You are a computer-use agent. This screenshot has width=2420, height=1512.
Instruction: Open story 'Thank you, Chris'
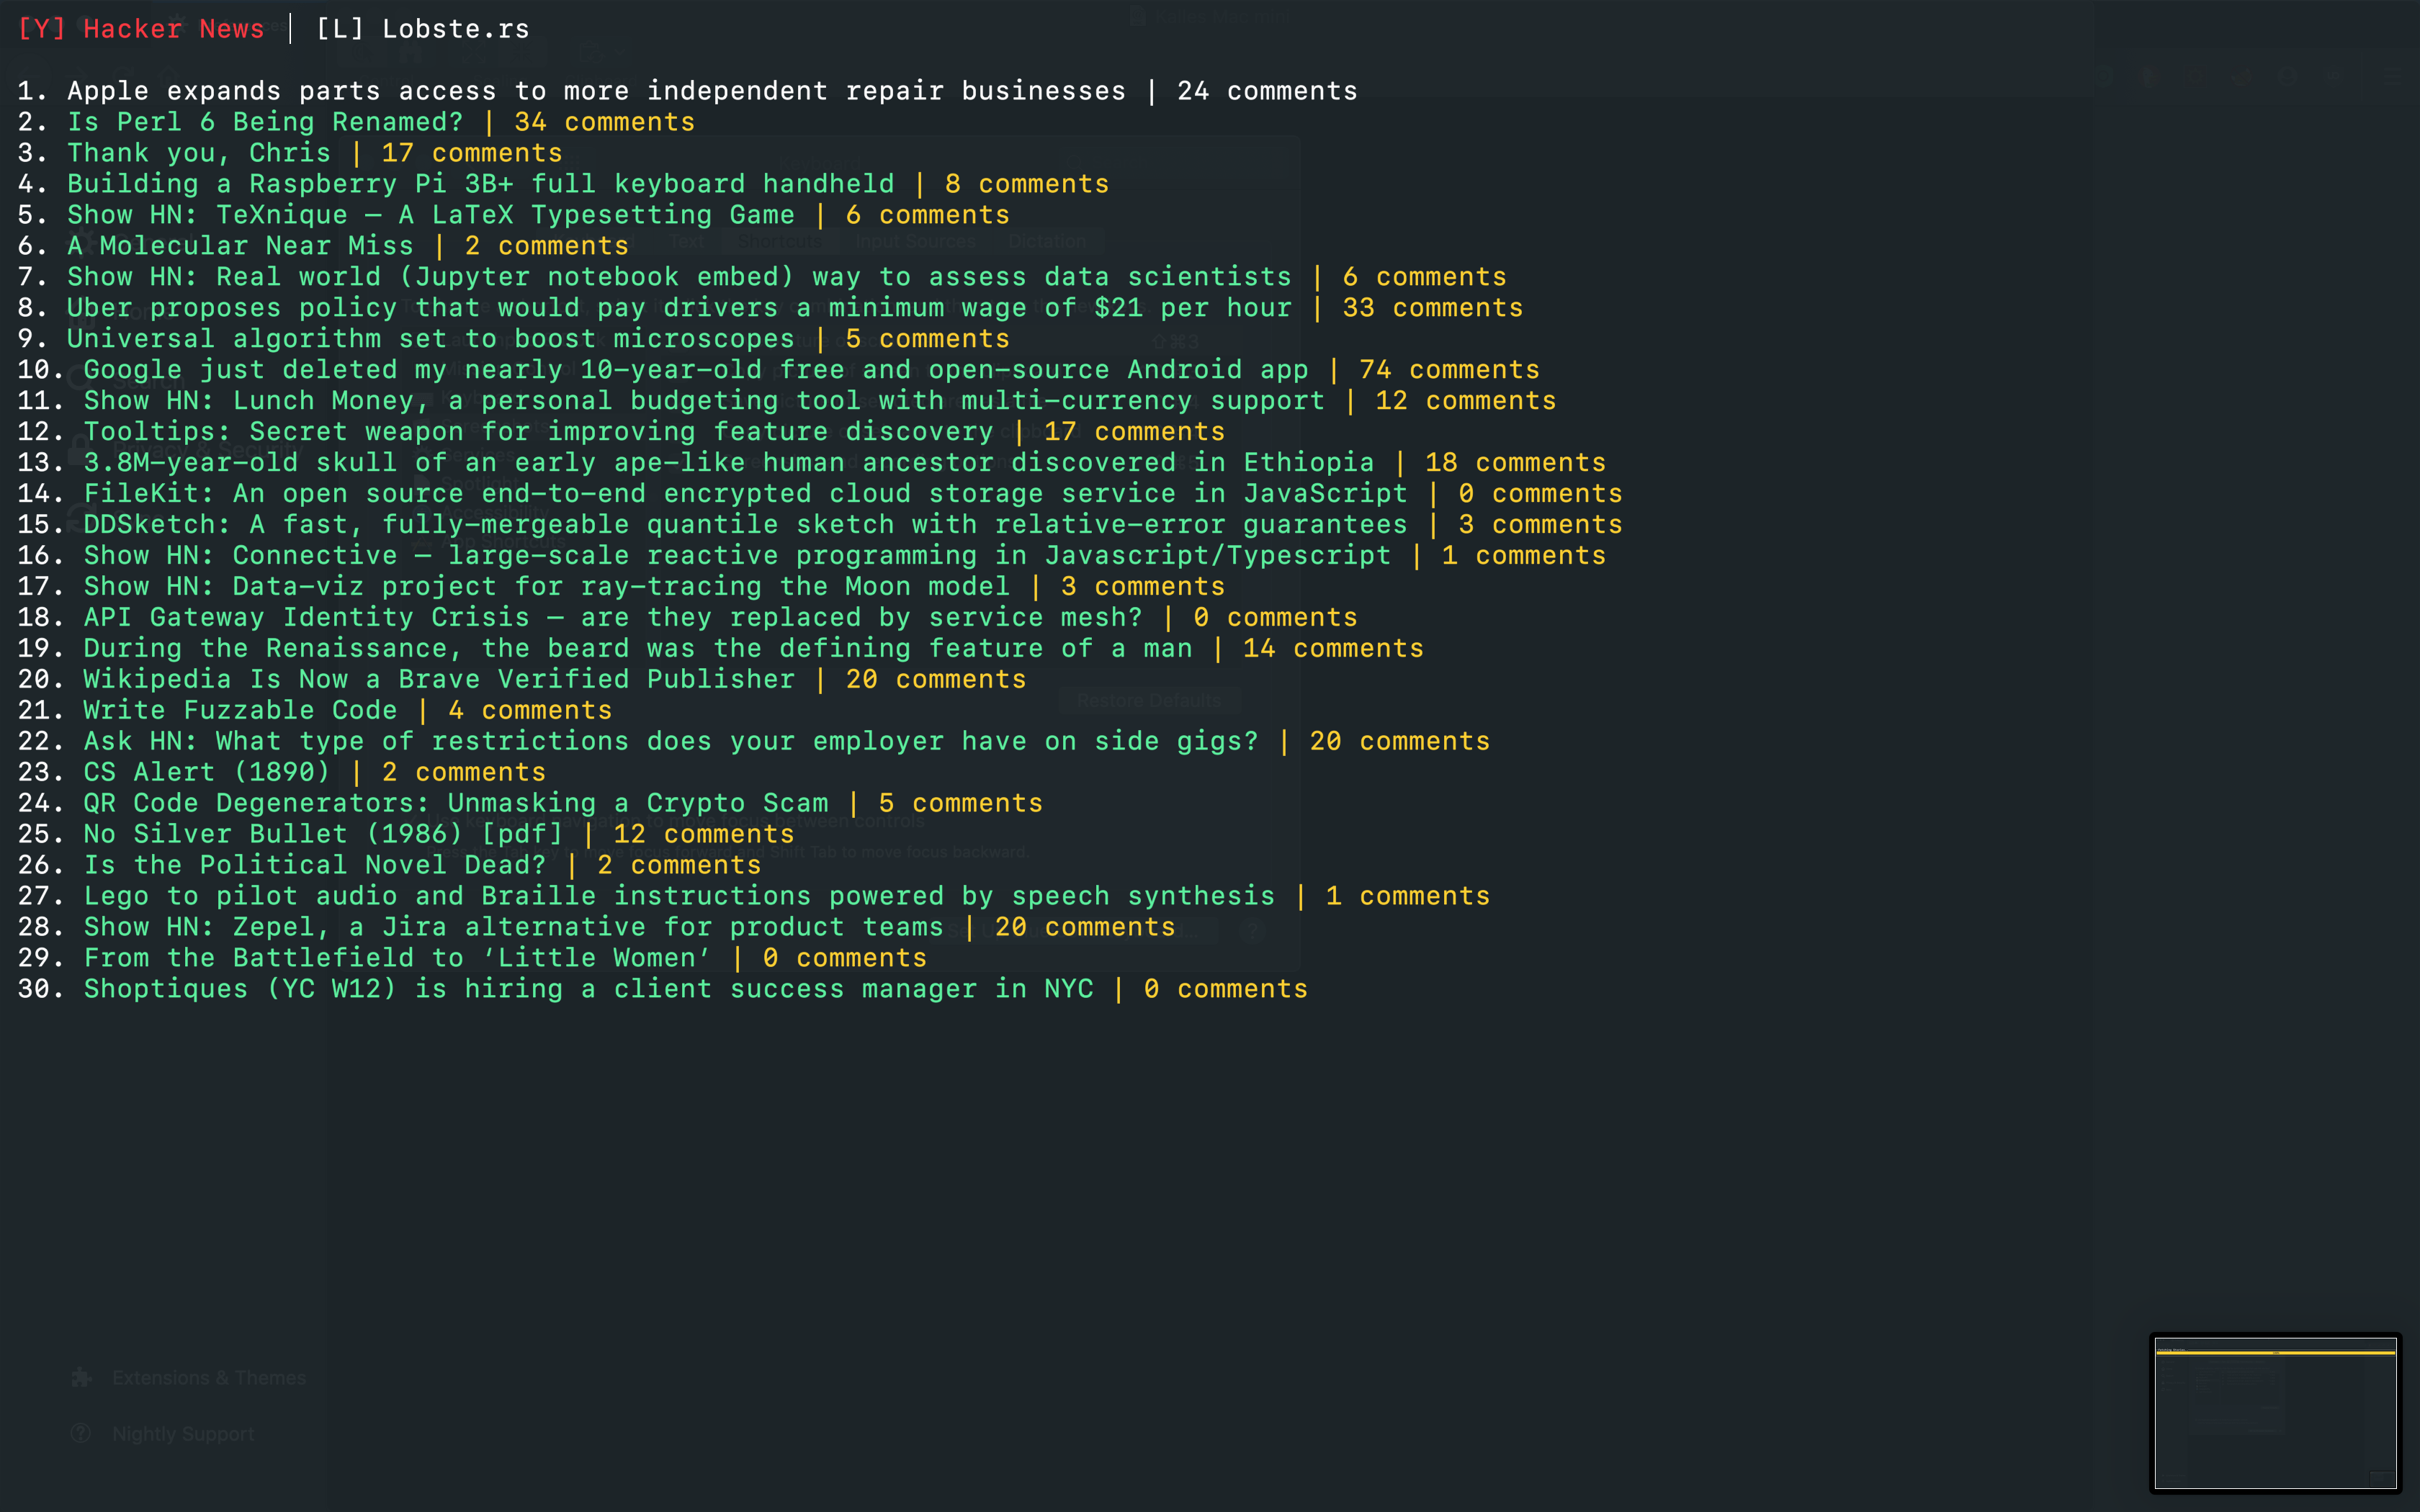[199, 153]
